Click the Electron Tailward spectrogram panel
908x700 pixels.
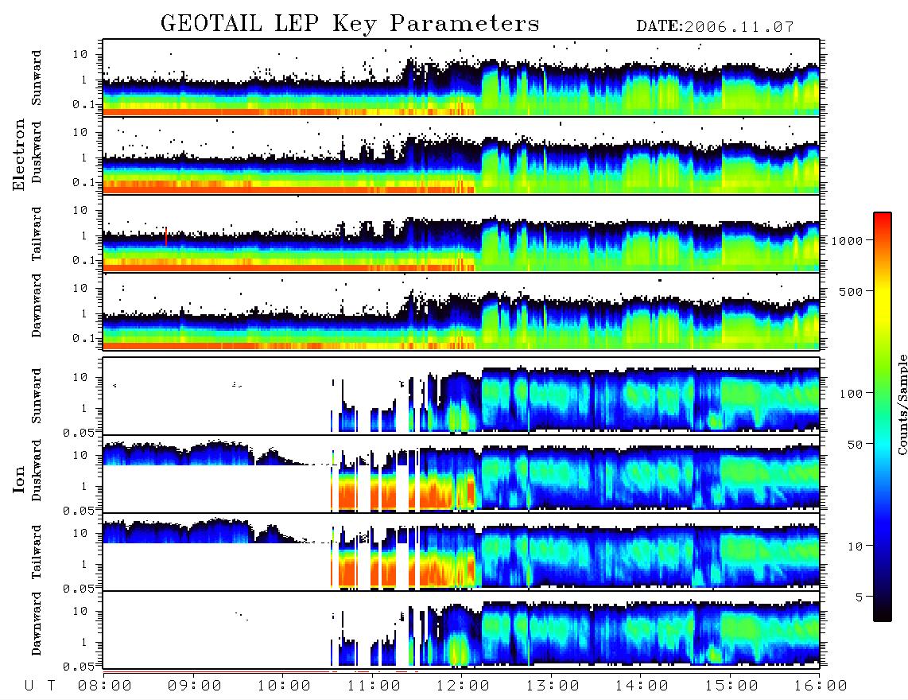click(461, 234)
